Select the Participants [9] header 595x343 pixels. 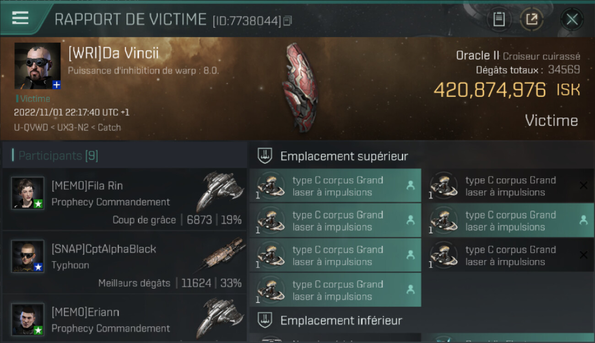tap(58, 155)
